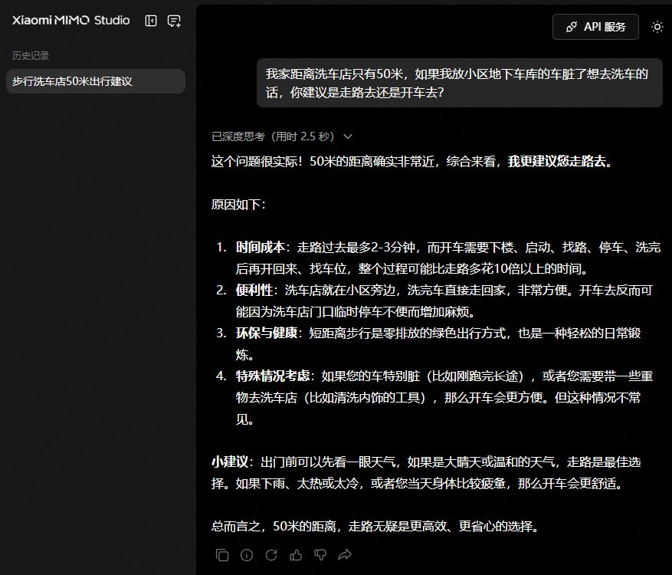The height and width of the screenshot is (575, 672).
Task: Click the plug icon in API 服务
Action: (571, 27)
